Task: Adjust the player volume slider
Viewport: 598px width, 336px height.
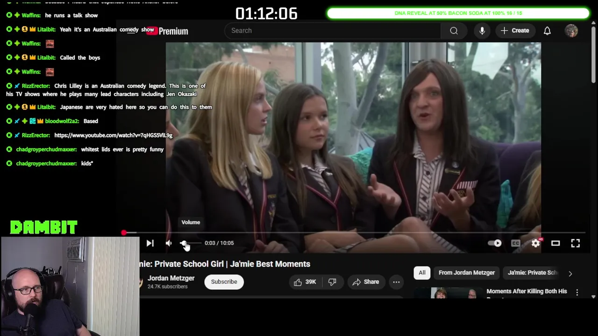Action: [x=191, y=243]
